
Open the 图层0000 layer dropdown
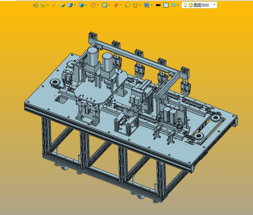(214, 5)
